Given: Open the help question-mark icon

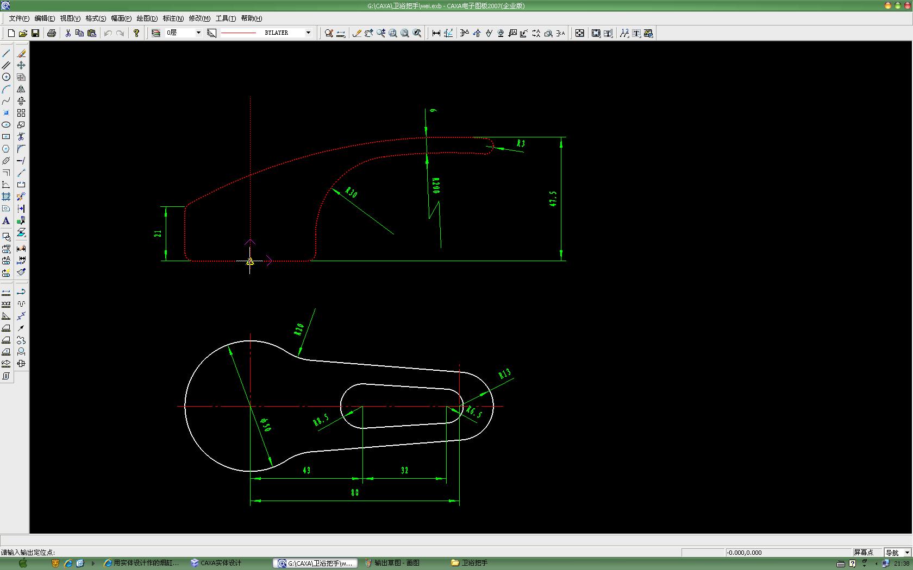Looking at the screenshot, I should point(136,33).
